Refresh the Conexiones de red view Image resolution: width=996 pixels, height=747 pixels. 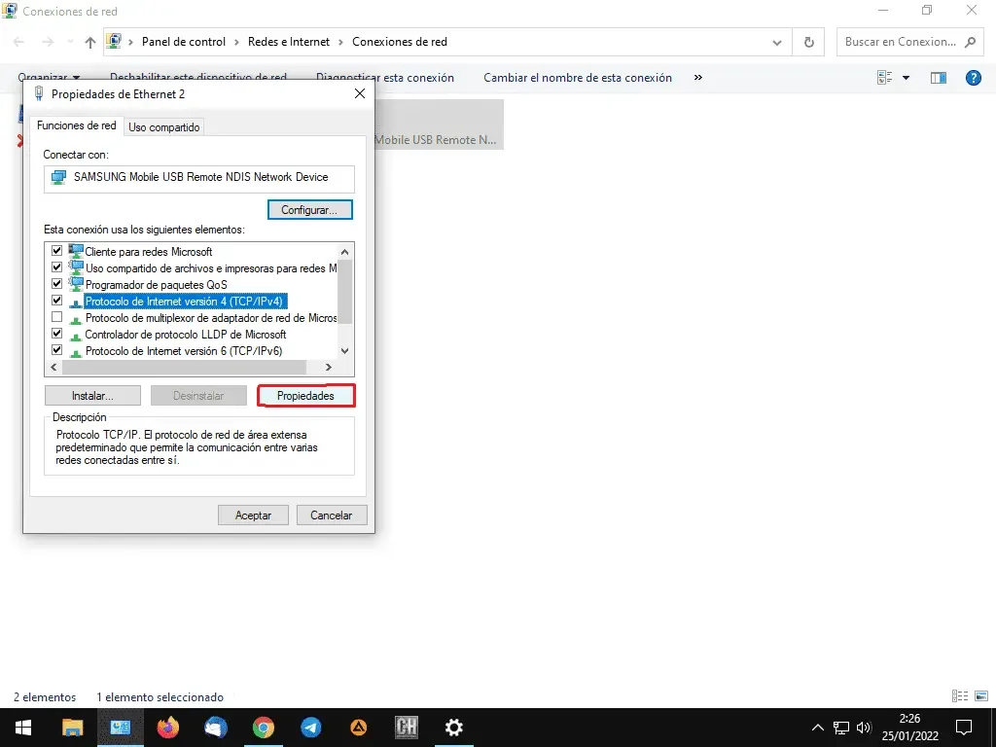tap(808, 42)
